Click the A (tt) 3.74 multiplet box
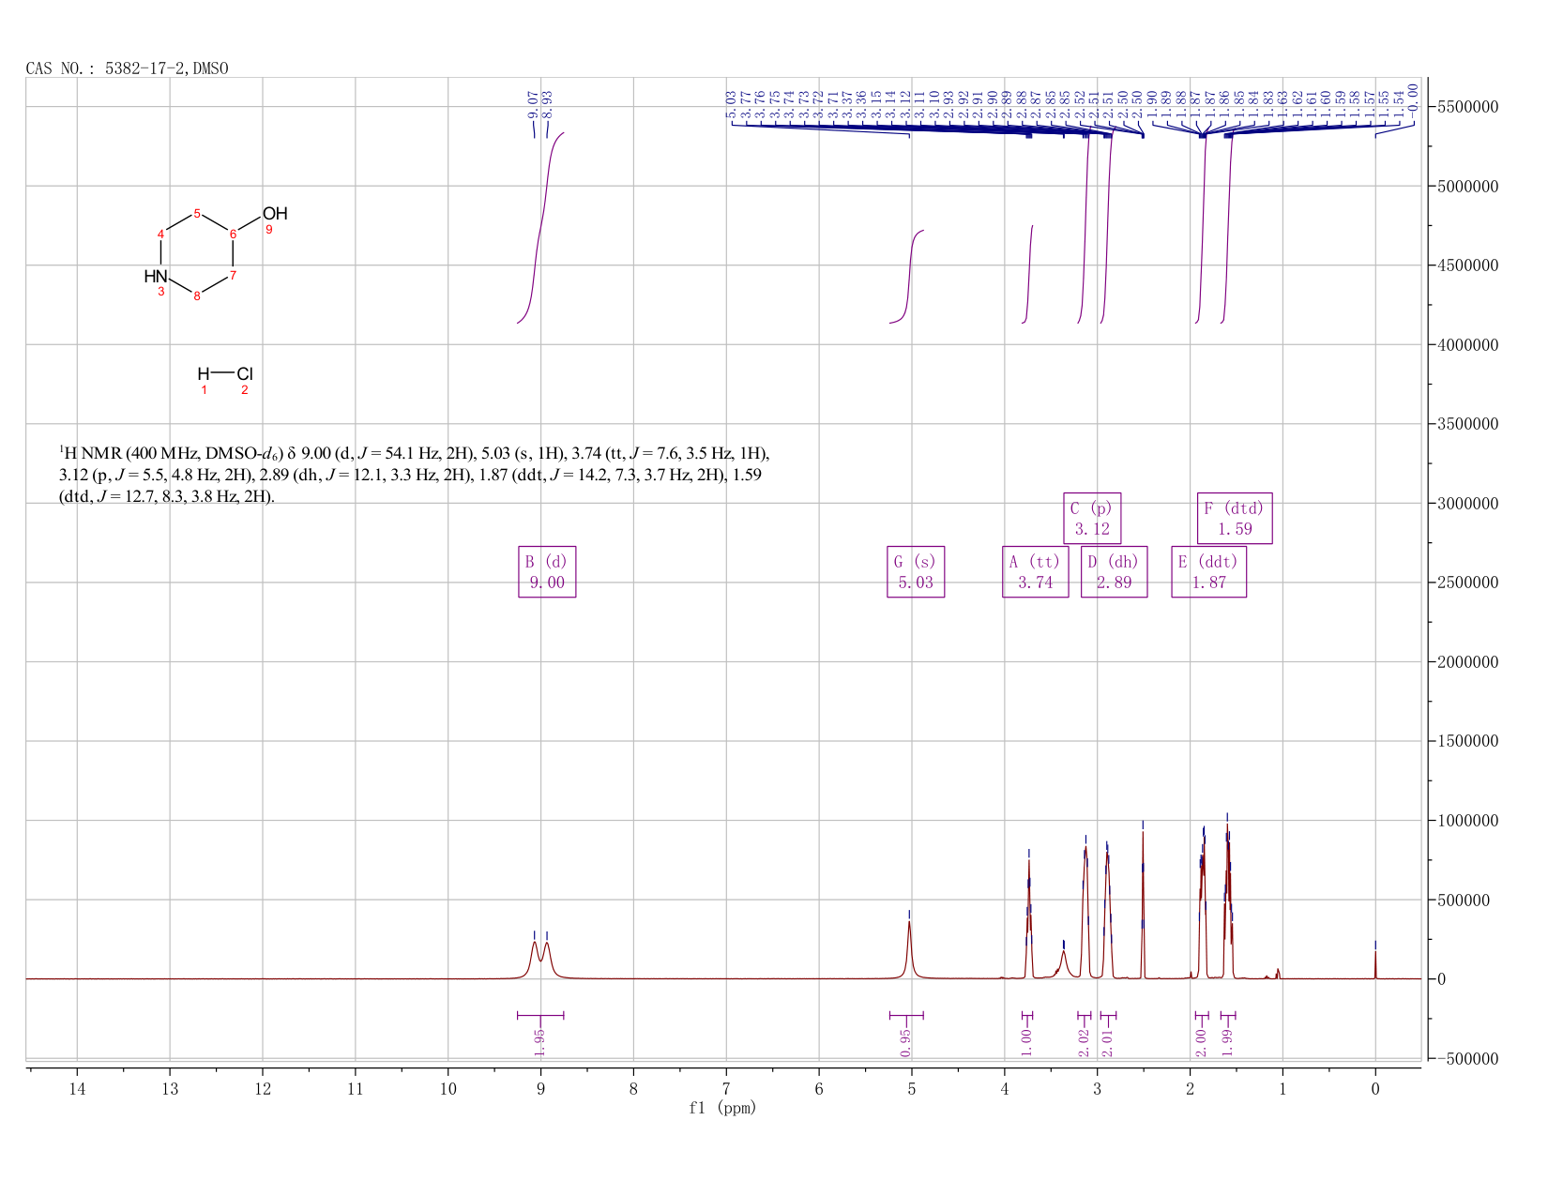The image size is (1548, 1196). (1036, 571)
